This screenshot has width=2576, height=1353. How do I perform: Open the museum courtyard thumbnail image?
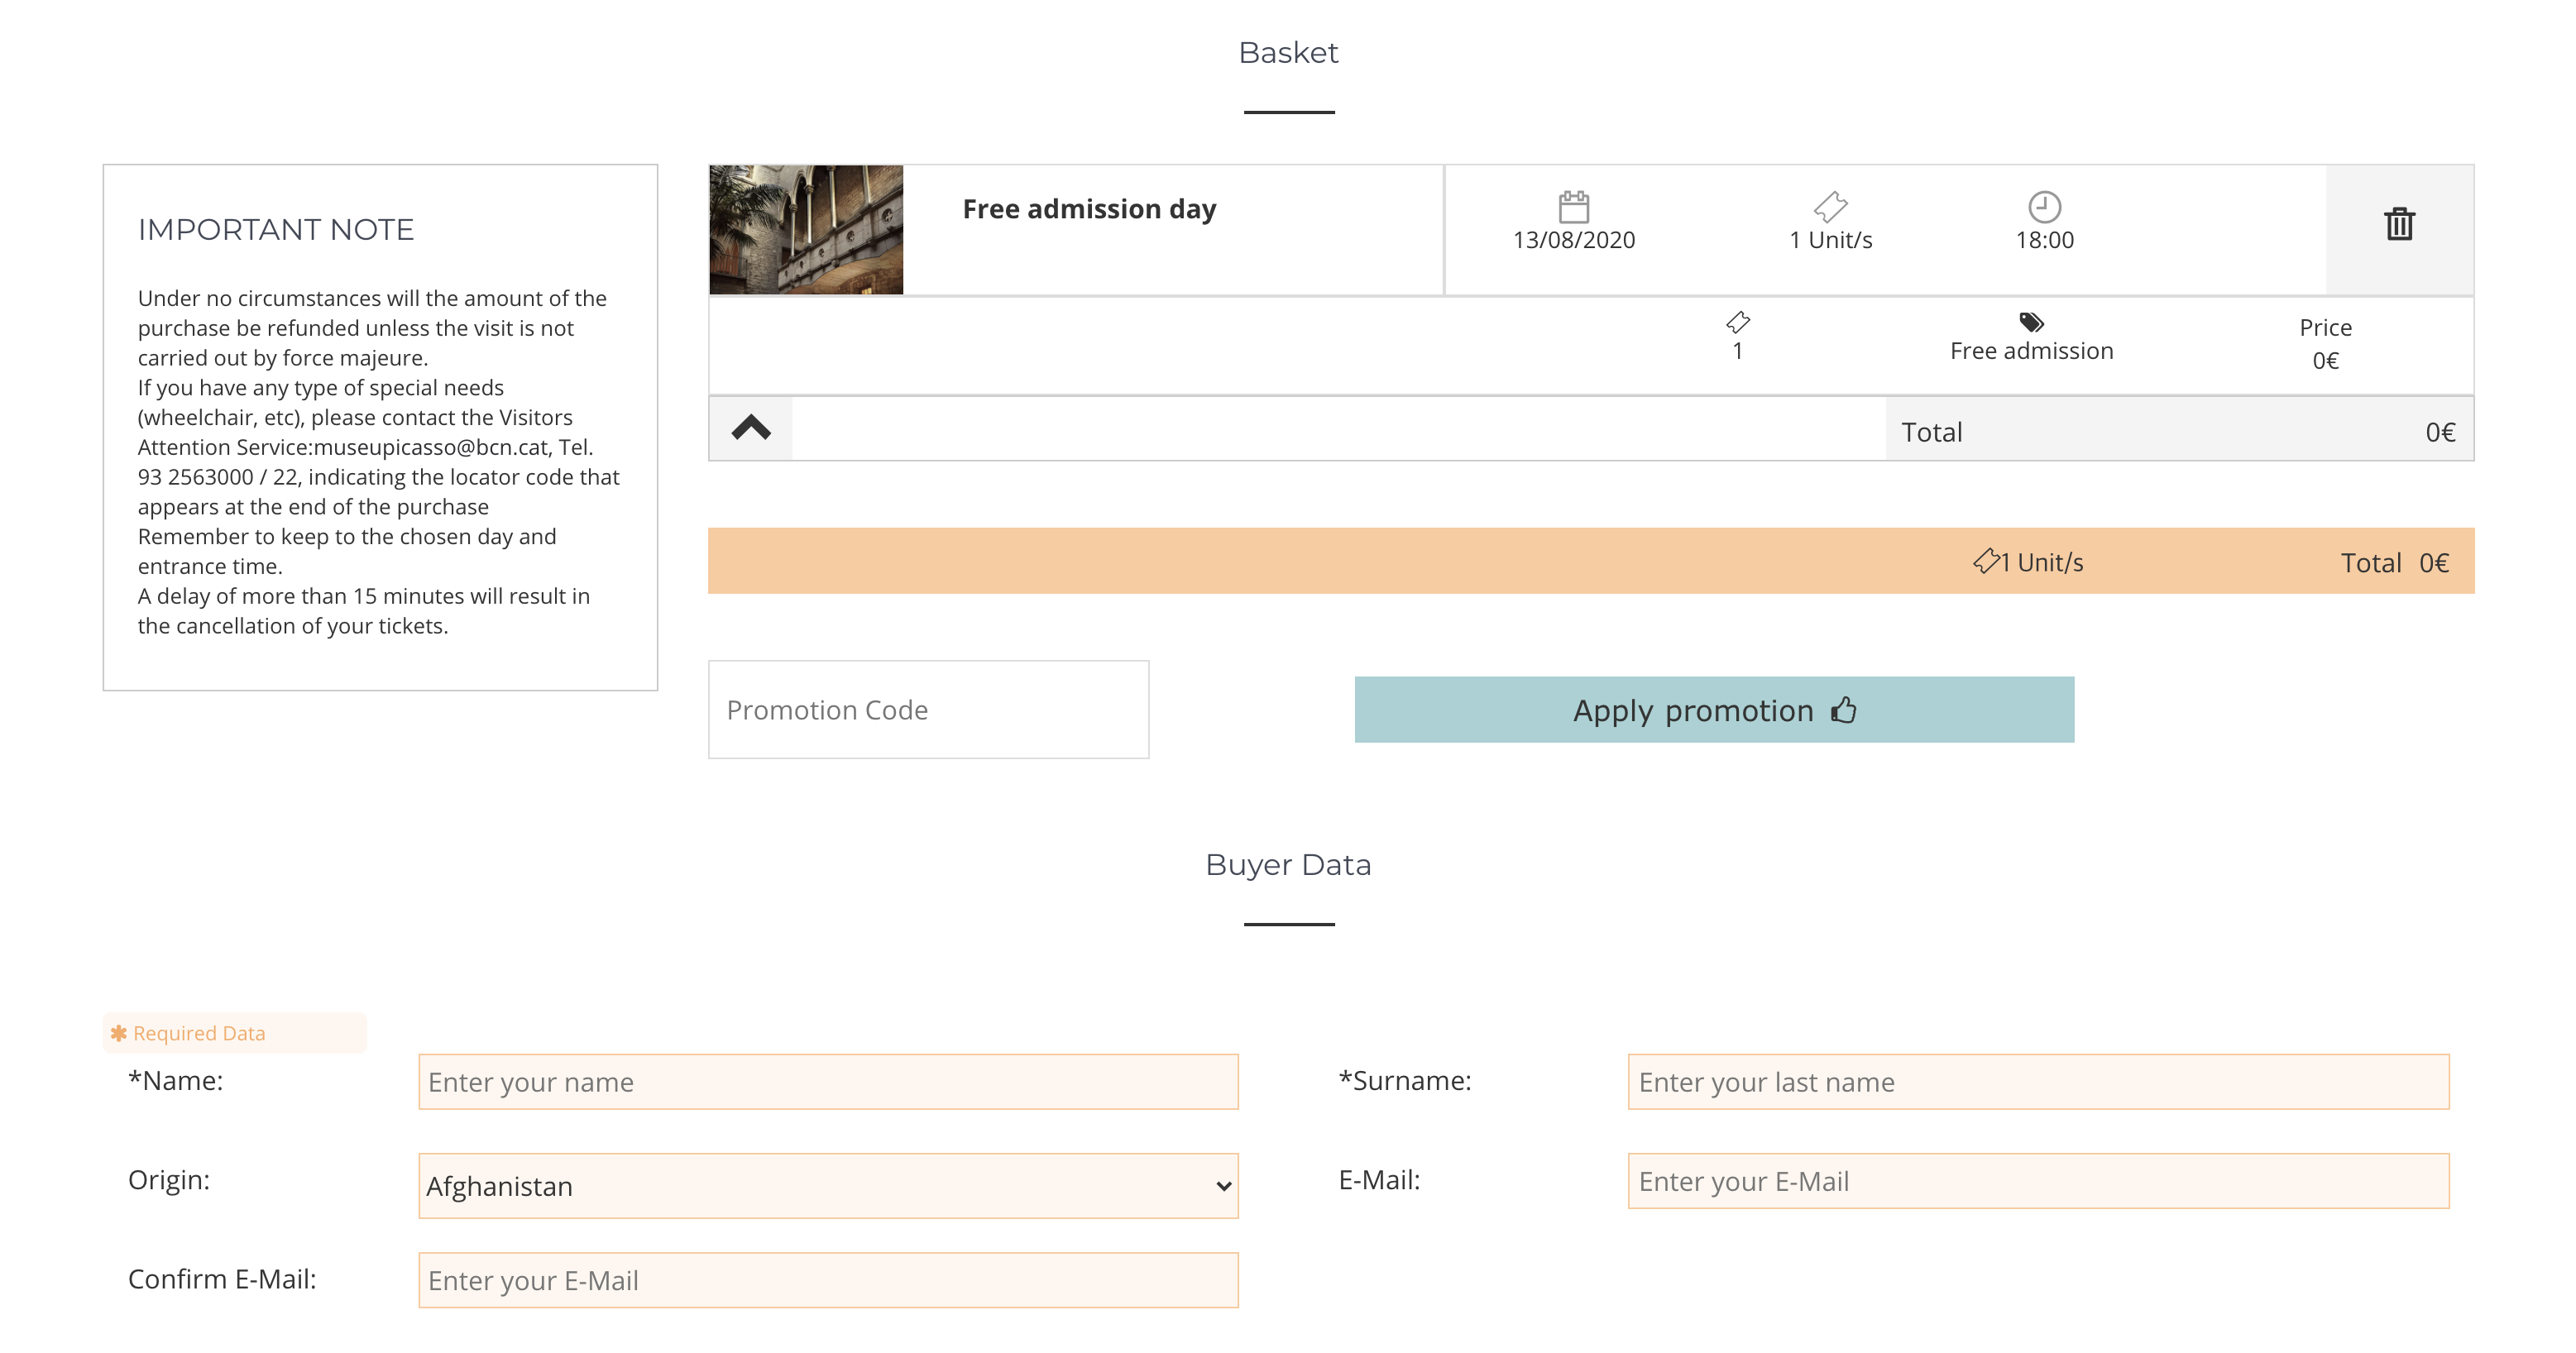click(x=806, y=230)
